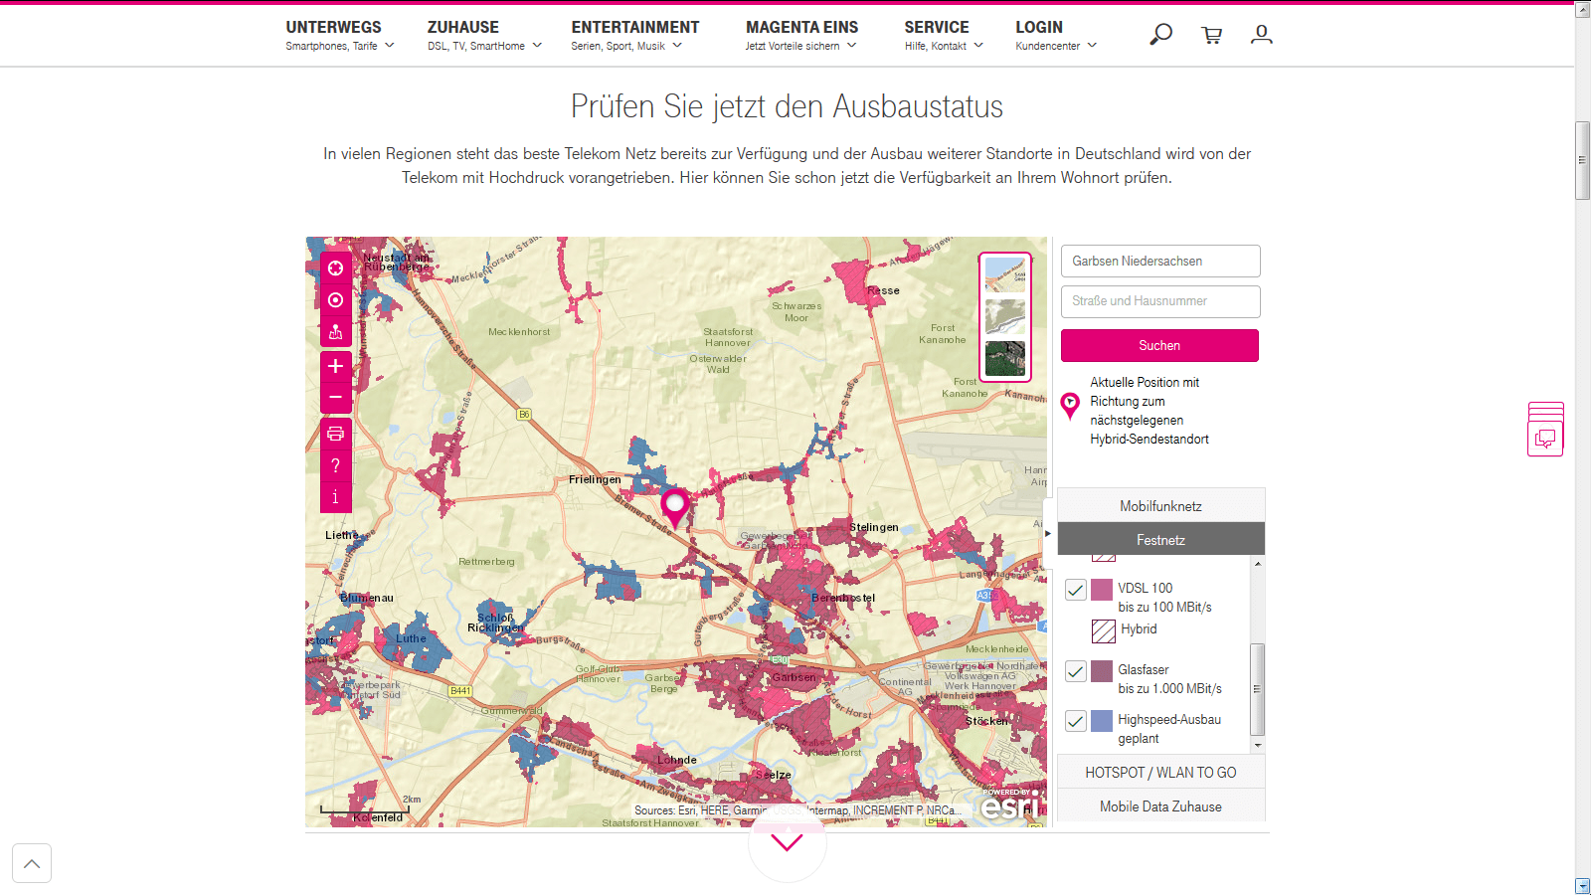Click the chat feedback icon at right edge
Image resolution: width=1591 pixels, height=895 pixels.
(x=1545, y=439)
